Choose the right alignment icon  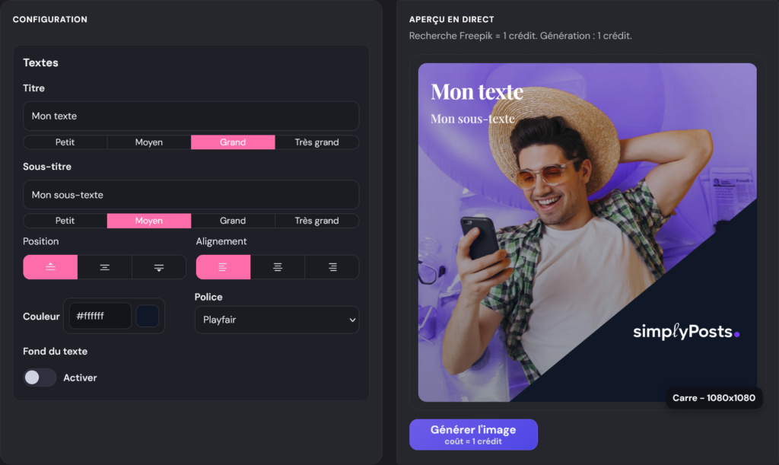332,267
